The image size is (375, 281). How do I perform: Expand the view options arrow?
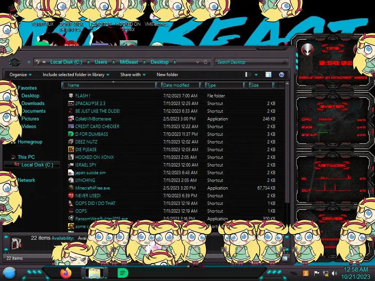point(256,75)
